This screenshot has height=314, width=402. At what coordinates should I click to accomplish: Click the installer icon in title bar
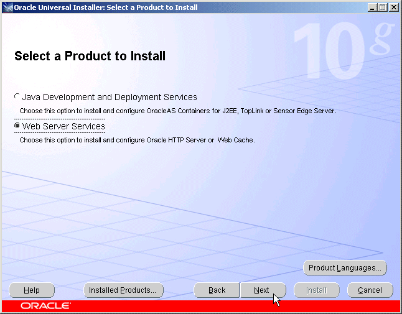(x=7, y=7)
